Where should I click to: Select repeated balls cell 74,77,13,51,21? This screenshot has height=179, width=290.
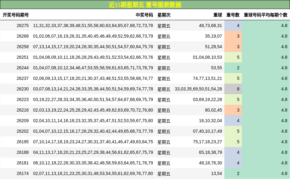(x=208, y=78)
